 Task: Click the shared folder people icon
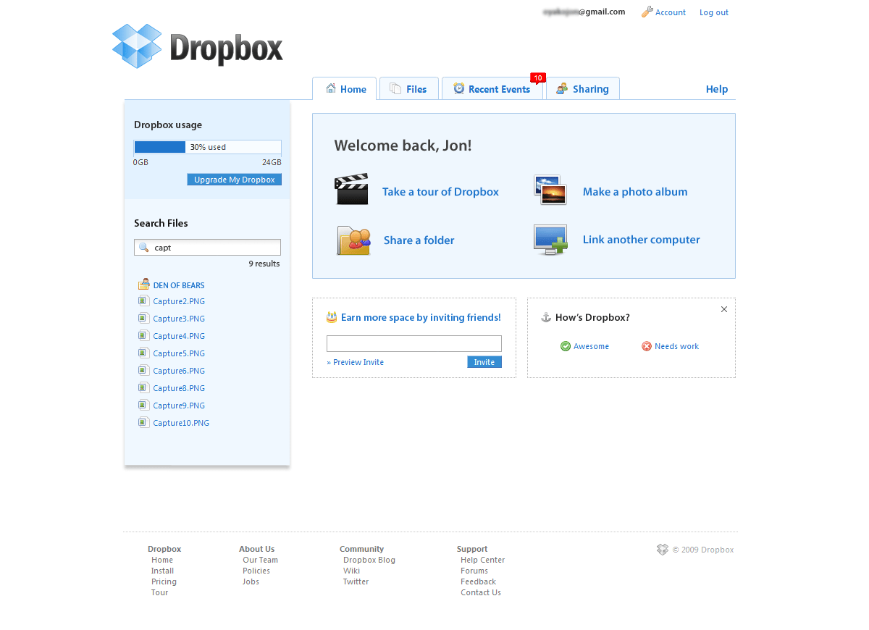tap(354, 240)
